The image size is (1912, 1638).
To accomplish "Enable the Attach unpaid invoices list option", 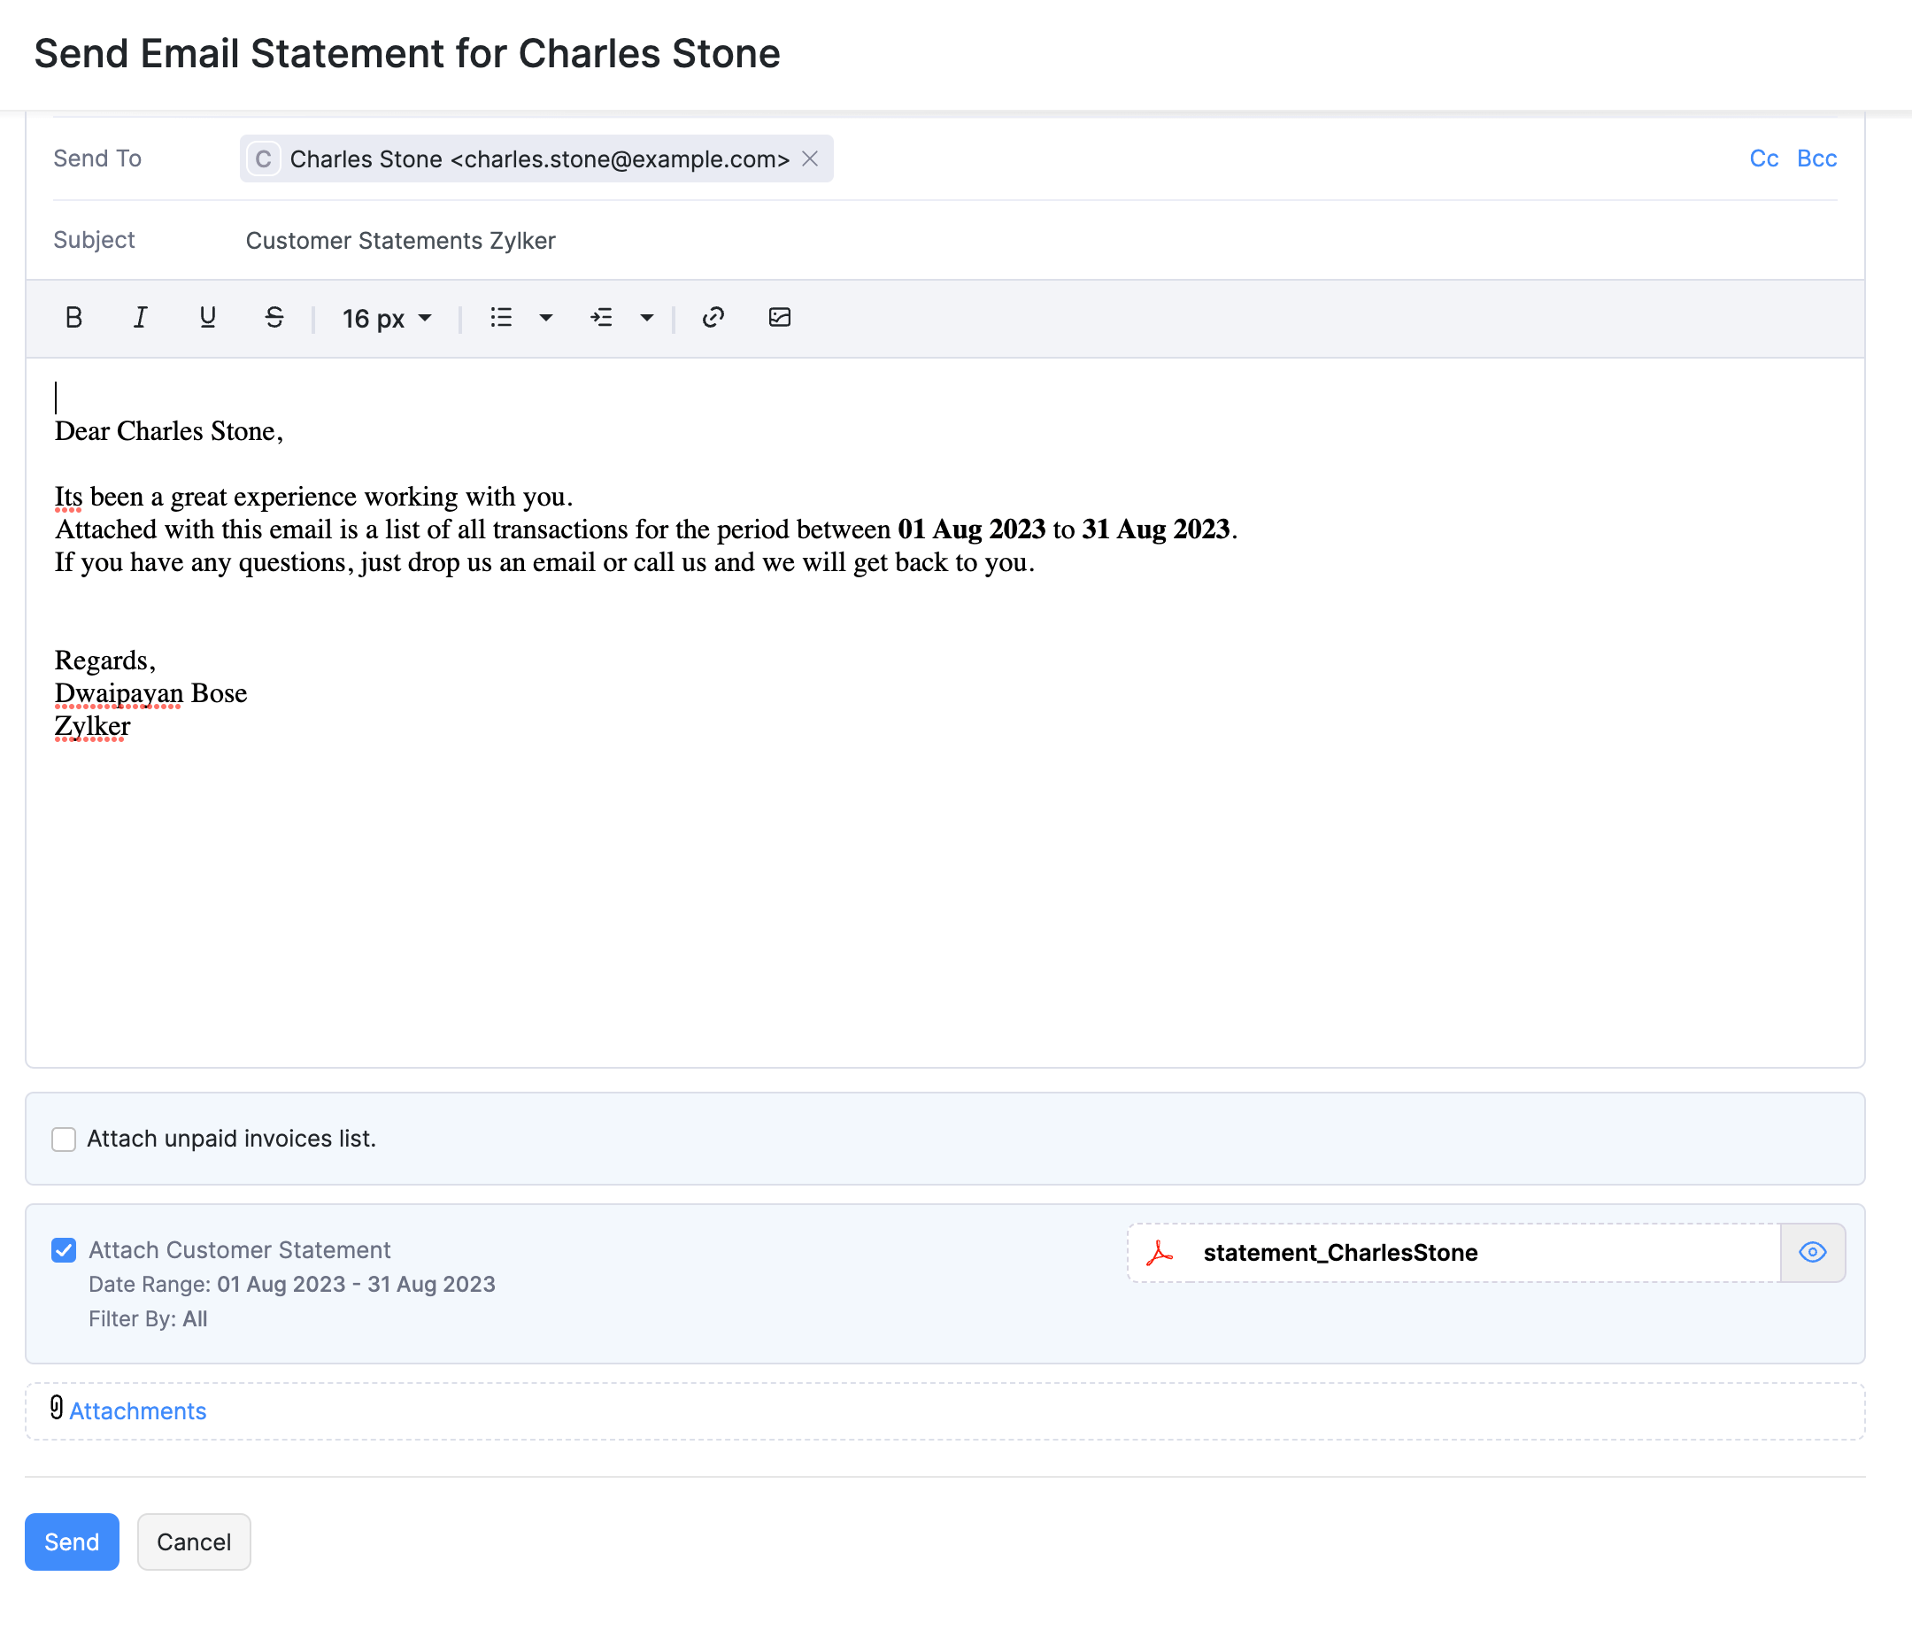I will [x=63, y=1139].
